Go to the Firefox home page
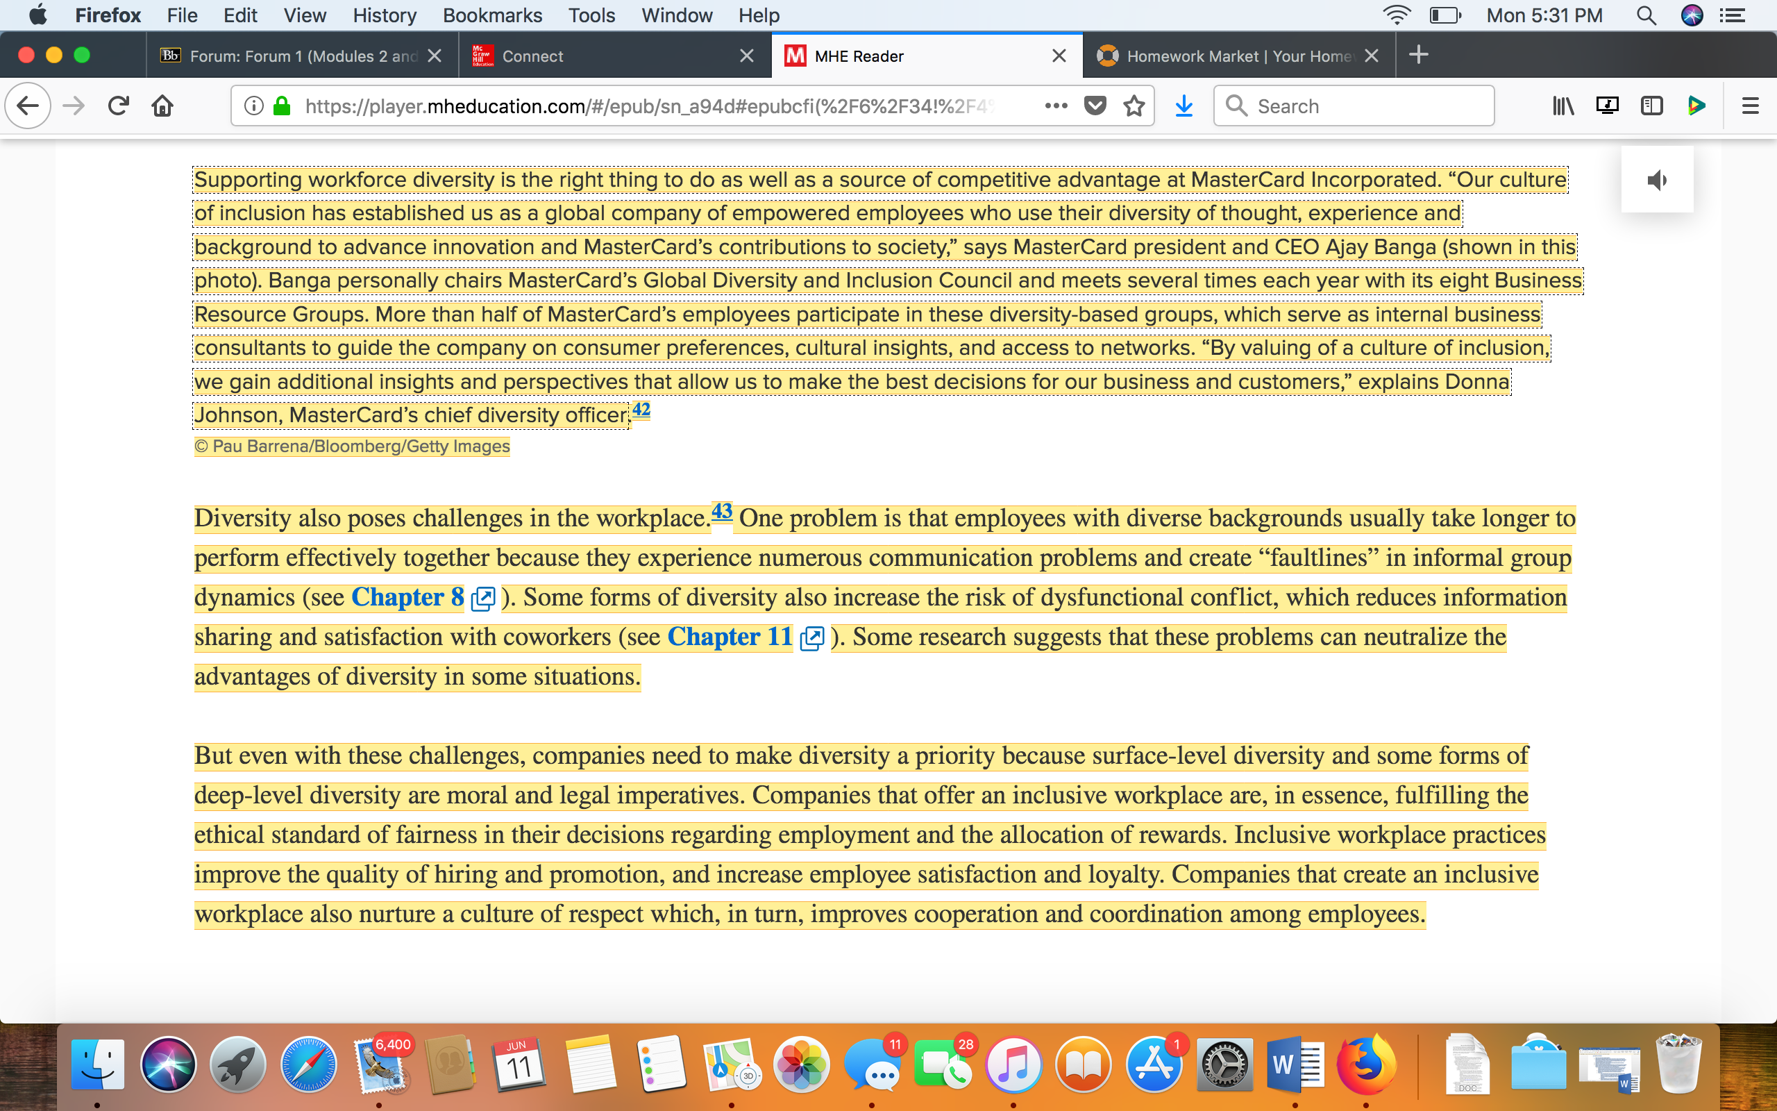 [x=162, y=106]
